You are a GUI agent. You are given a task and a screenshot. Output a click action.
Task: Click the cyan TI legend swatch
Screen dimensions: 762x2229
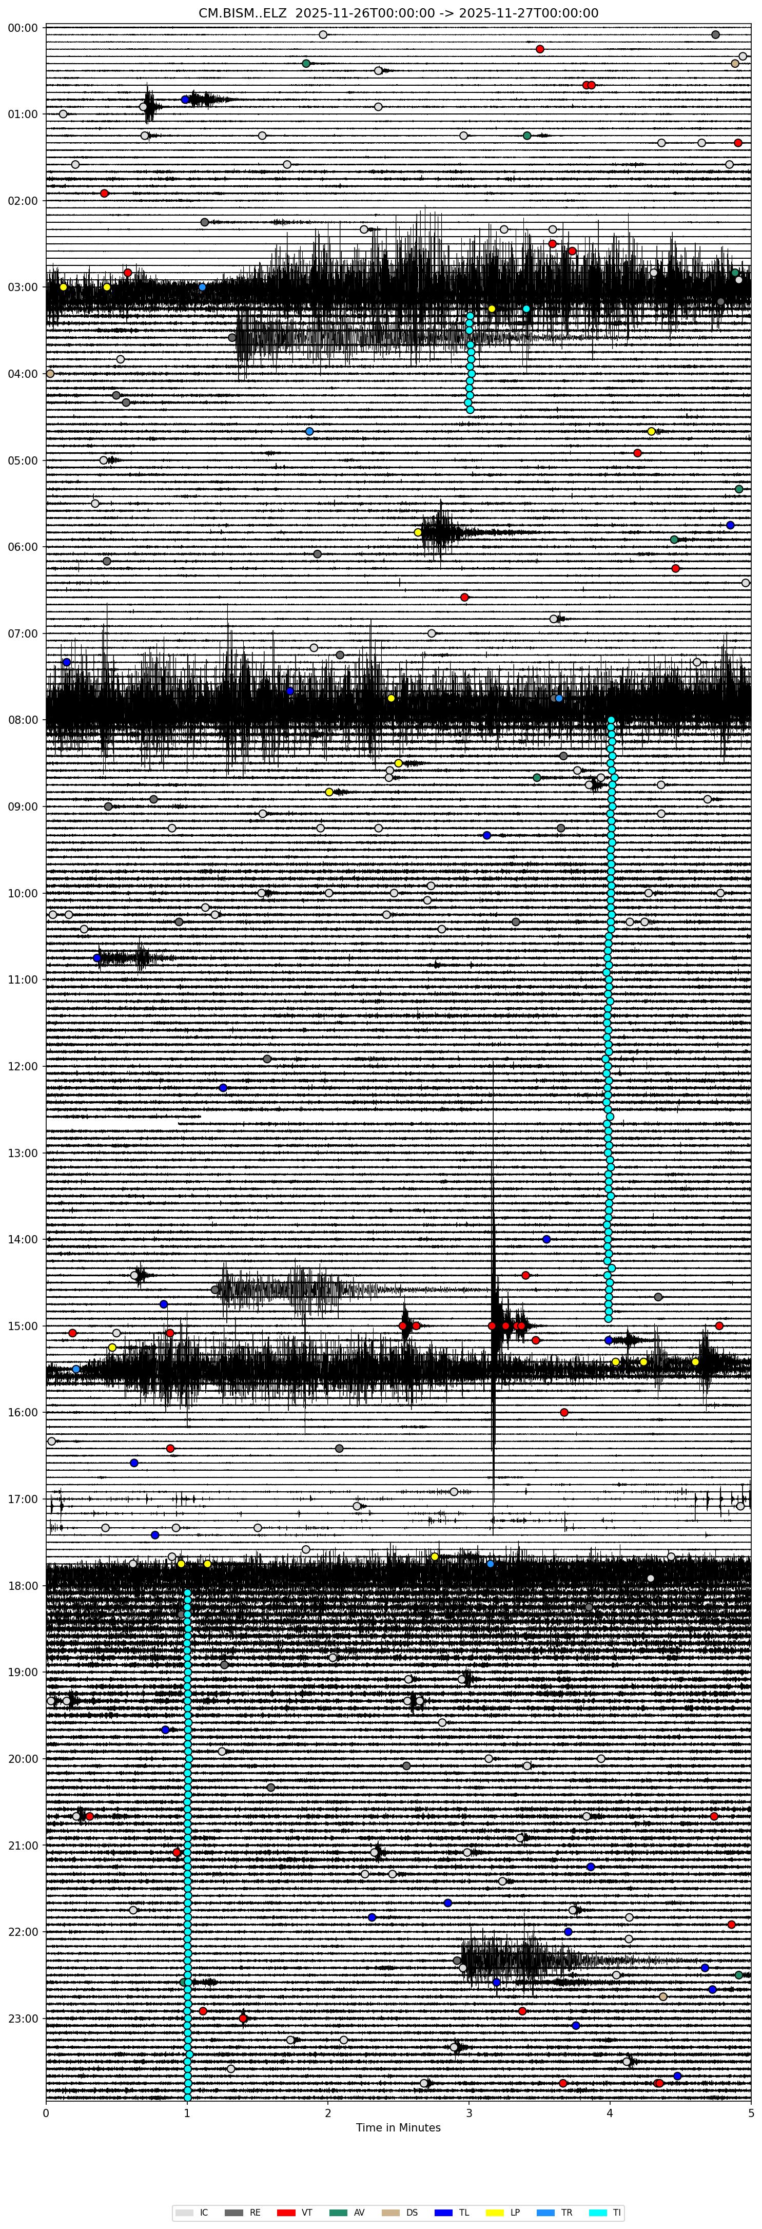598,2205
